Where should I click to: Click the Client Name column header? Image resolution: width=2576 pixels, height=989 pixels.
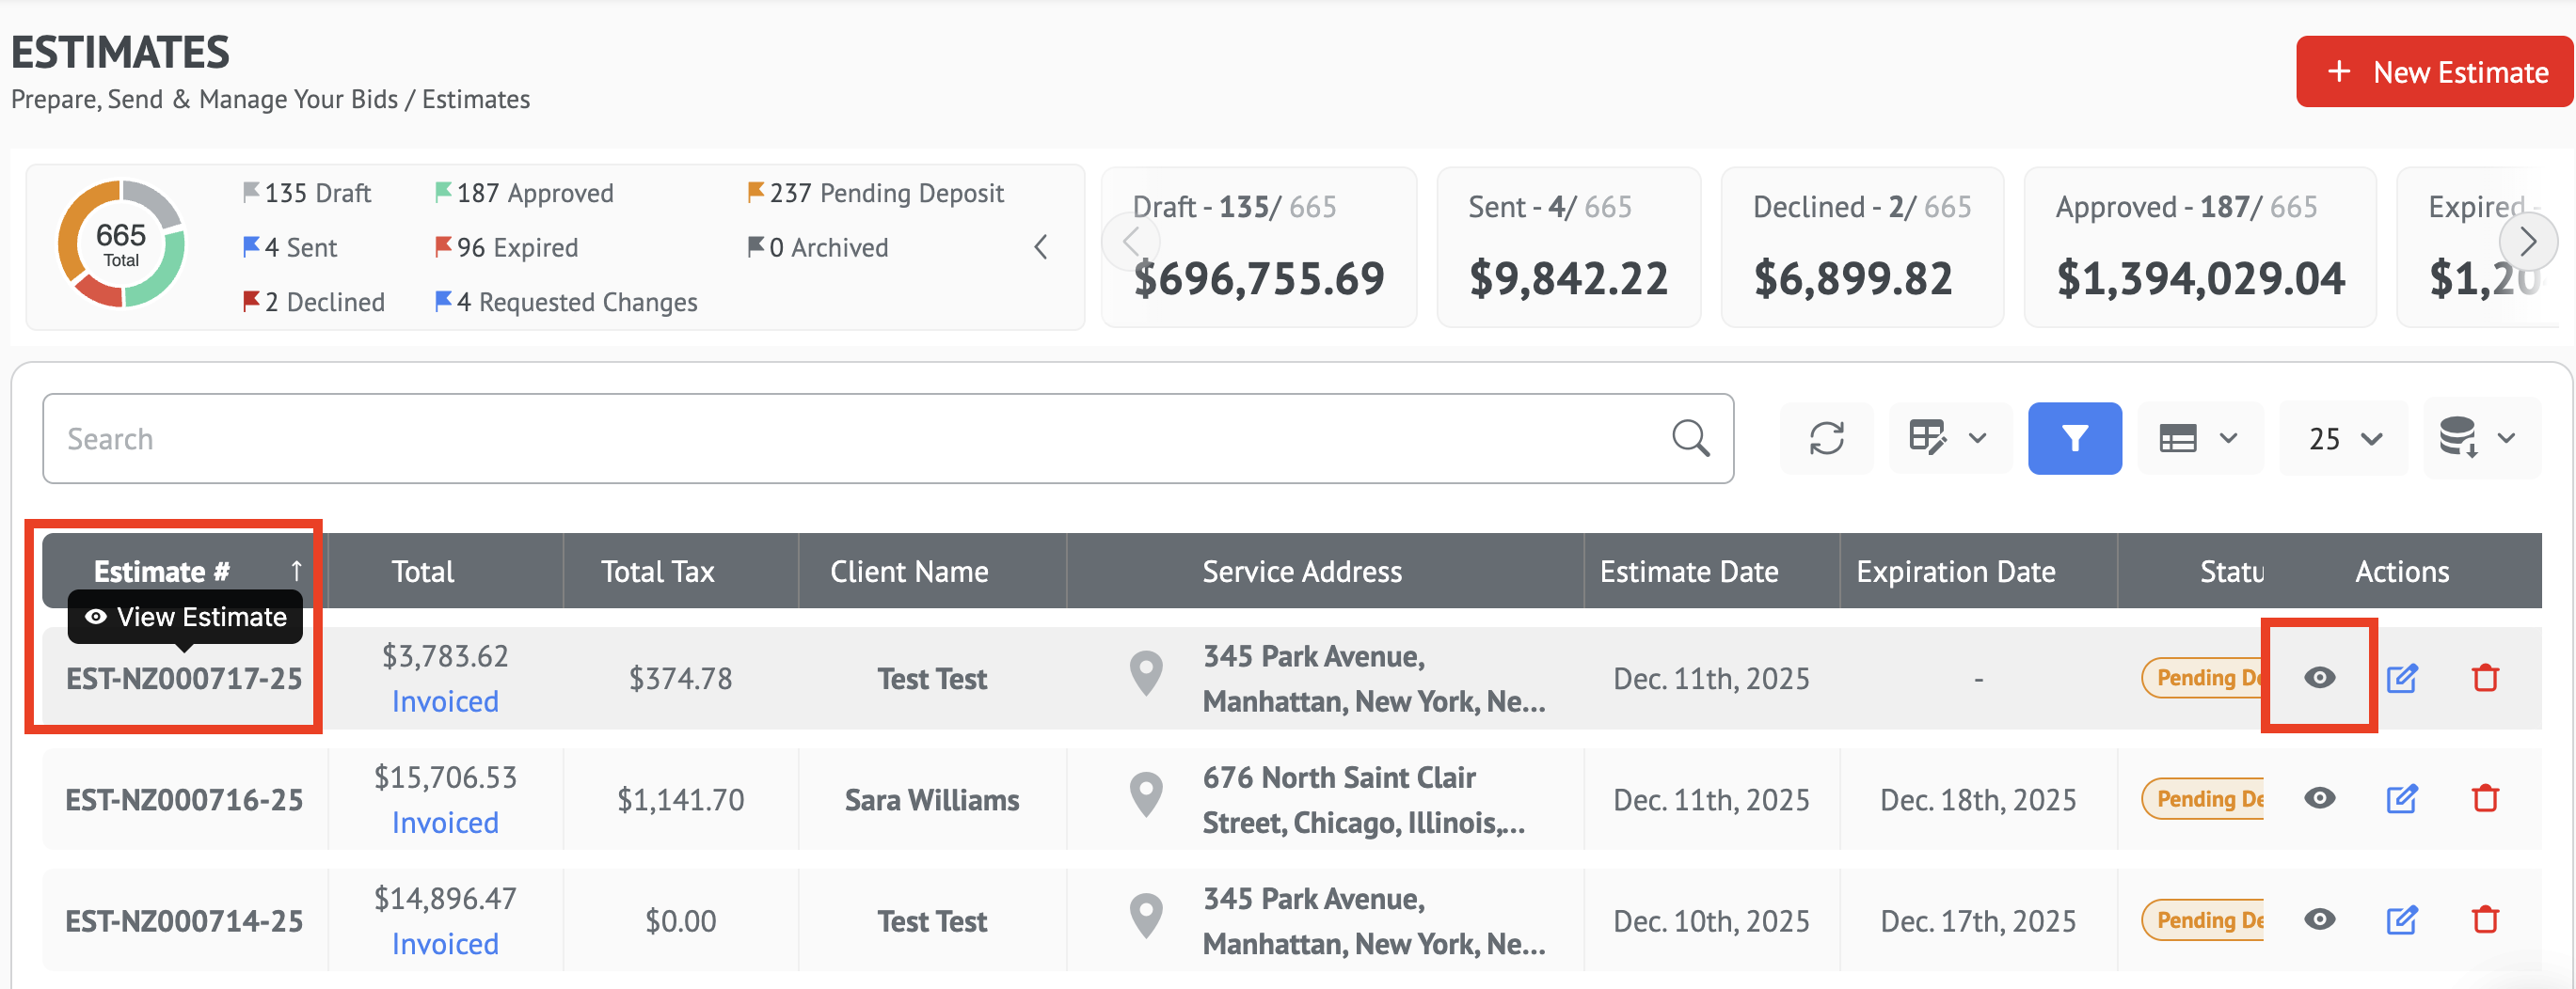[x=909, y=572]
